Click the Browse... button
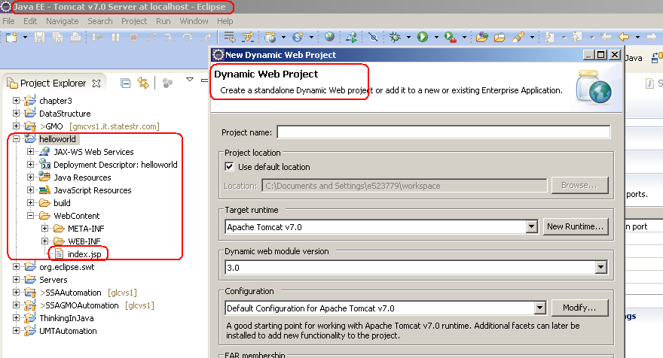This screenshot has height=358, width=663. 579,185
